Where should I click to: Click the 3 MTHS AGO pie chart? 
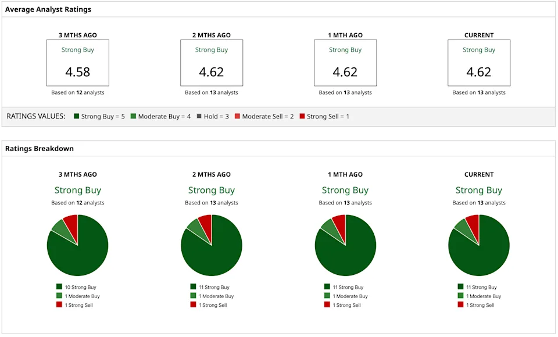(77, 245)
